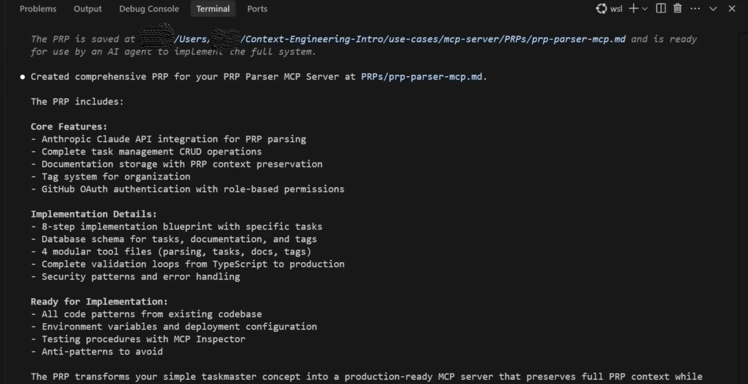Close the terminal panel
This screenshot has height=384, width=748.
(x=732, y=8)
